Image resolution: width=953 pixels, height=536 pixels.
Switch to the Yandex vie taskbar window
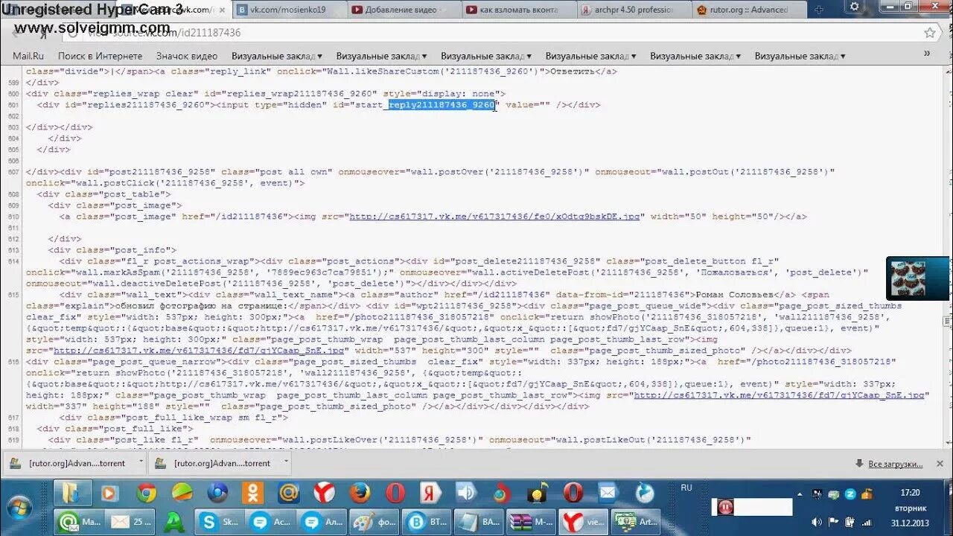point(583,521)
